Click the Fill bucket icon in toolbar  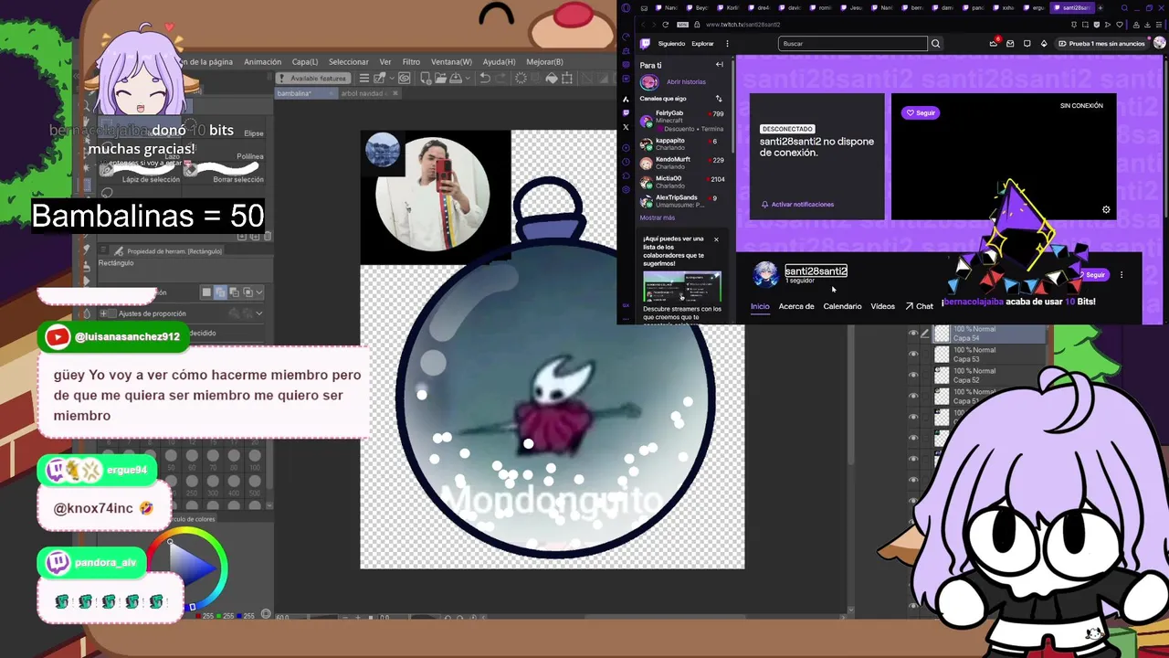click(552, 79)
